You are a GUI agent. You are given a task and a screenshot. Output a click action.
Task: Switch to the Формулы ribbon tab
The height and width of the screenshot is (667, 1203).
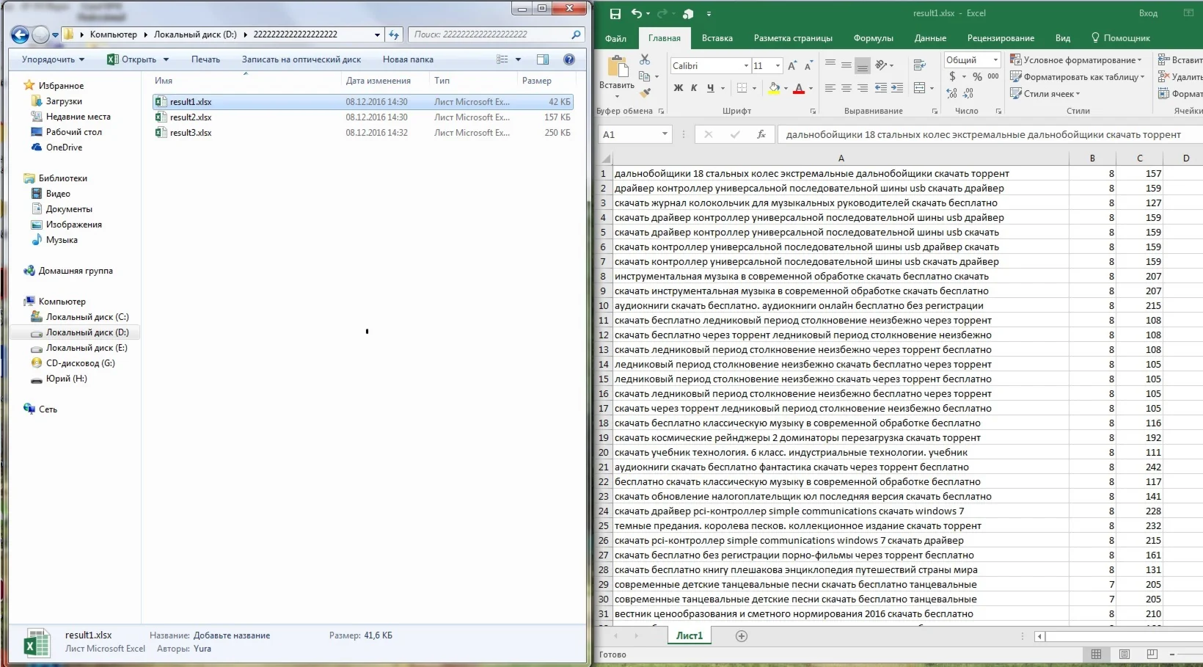coord(873,38)
